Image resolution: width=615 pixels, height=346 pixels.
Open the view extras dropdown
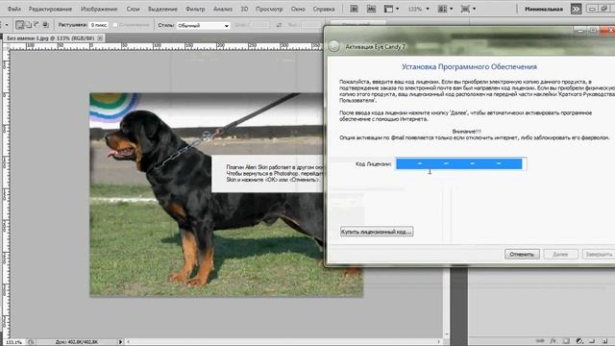pos(391,9)
